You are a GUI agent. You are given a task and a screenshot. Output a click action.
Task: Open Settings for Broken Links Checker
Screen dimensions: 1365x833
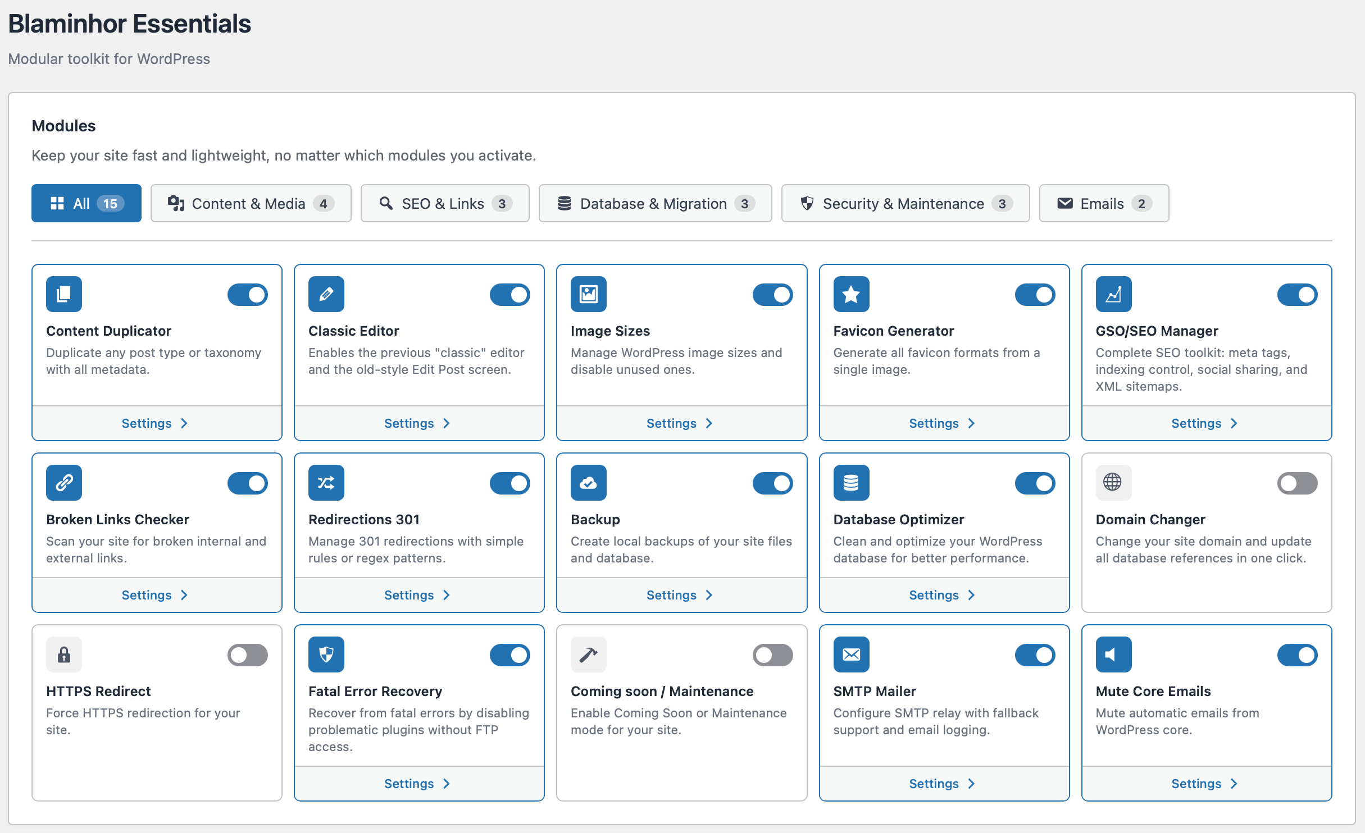156,594
